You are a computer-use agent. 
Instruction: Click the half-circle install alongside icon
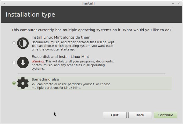click(23, 43)
